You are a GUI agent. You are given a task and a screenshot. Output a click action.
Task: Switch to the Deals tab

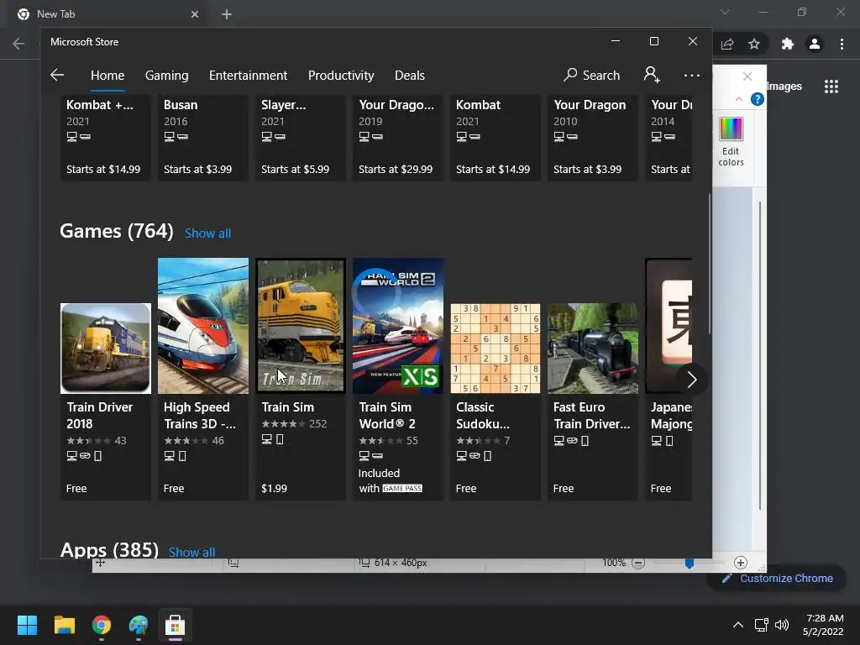click(x=410, y=75)
